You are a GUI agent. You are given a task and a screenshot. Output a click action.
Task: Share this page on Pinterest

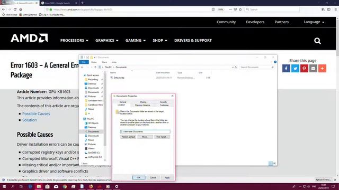point(304,69)
